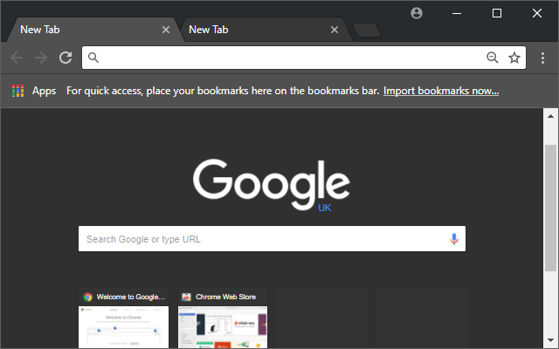559x349 pixels.
Task: Open the user profile icon
Action: coord(417,13)
